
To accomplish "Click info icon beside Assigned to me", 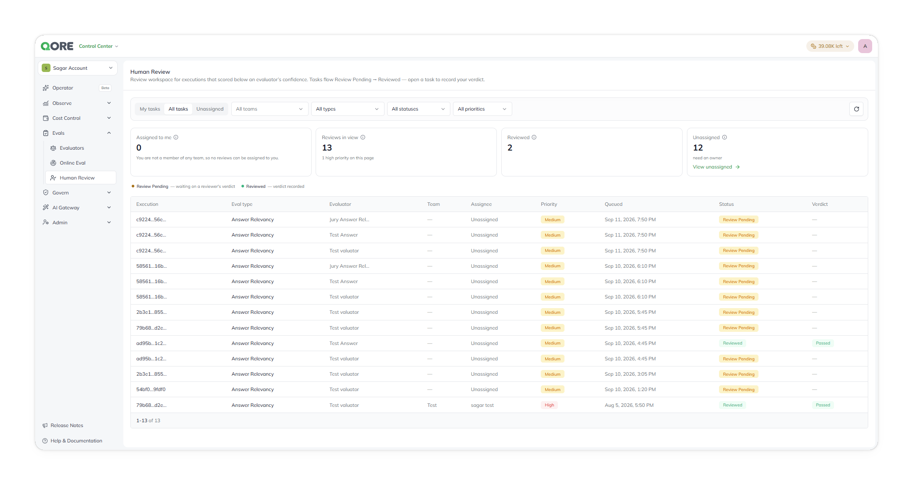I will [176, 137].
